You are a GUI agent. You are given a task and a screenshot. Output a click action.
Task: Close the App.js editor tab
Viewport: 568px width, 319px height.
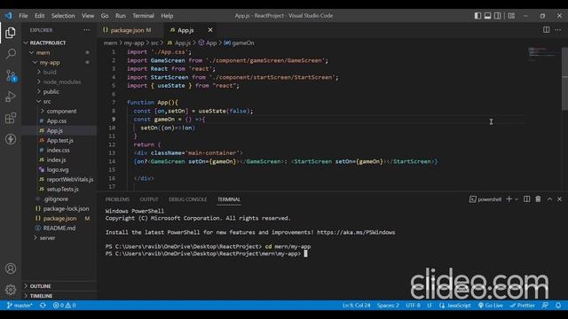pos(210,30)
